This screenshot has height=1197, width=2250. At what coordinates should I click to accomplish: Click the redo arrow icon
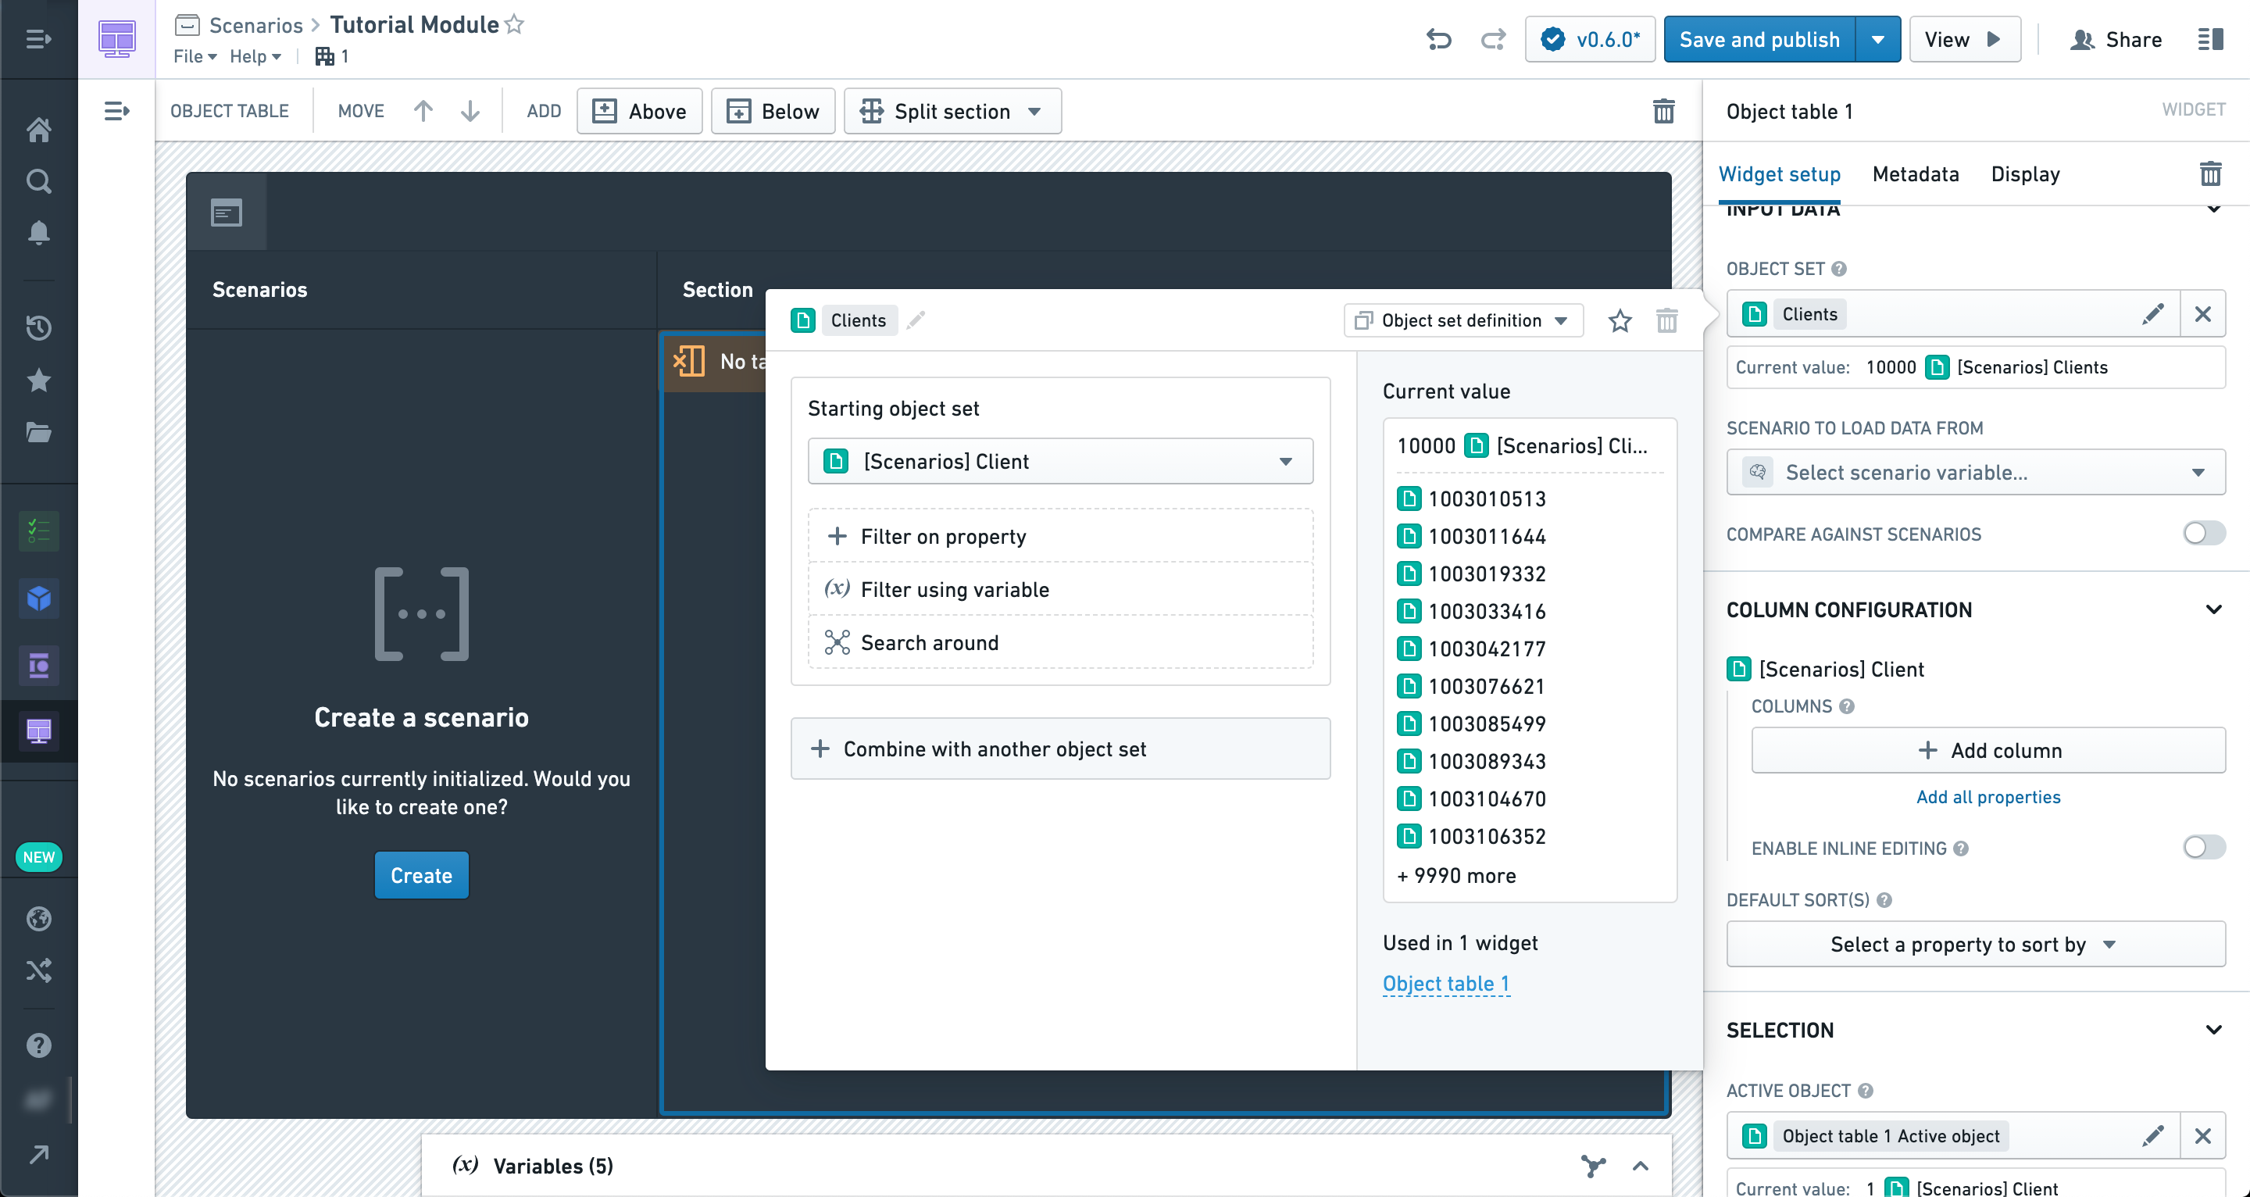1494,39
